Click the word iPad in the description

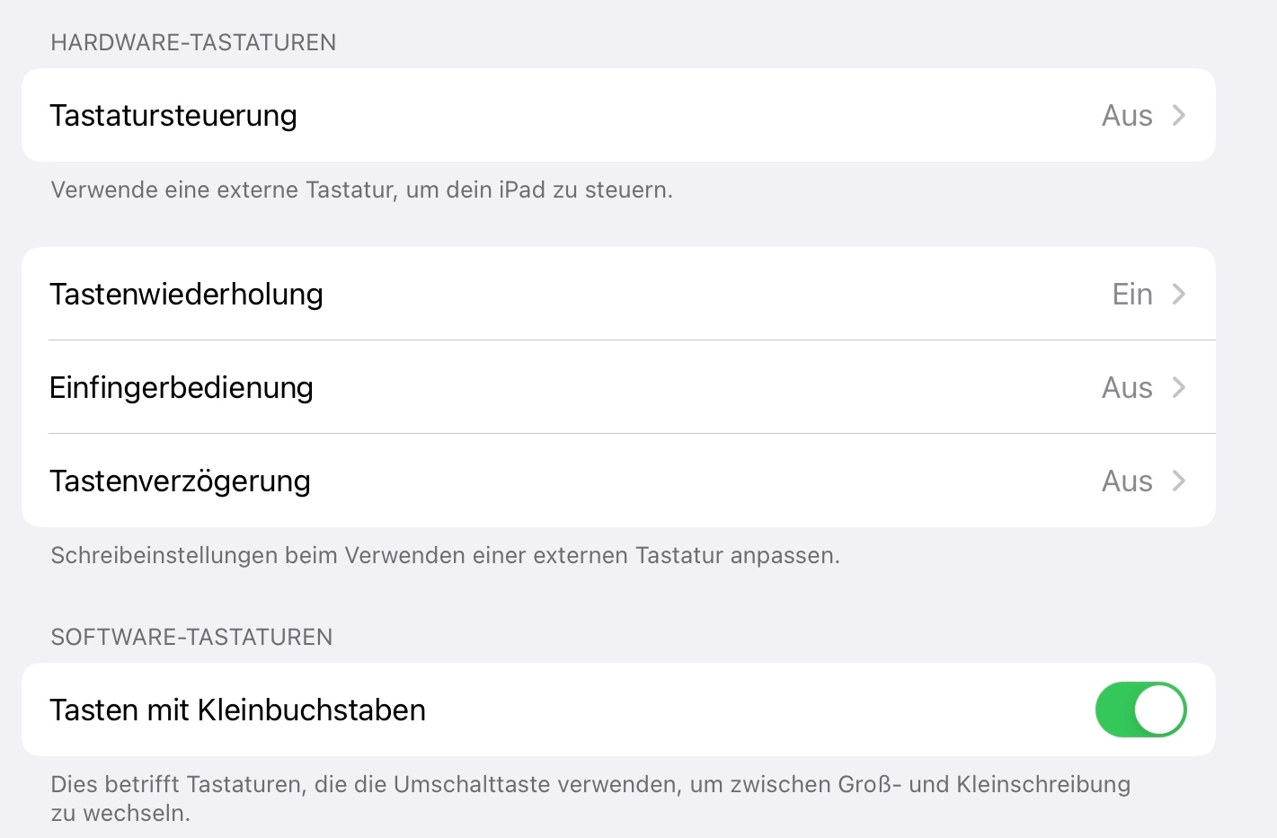(x=522, y=190)
